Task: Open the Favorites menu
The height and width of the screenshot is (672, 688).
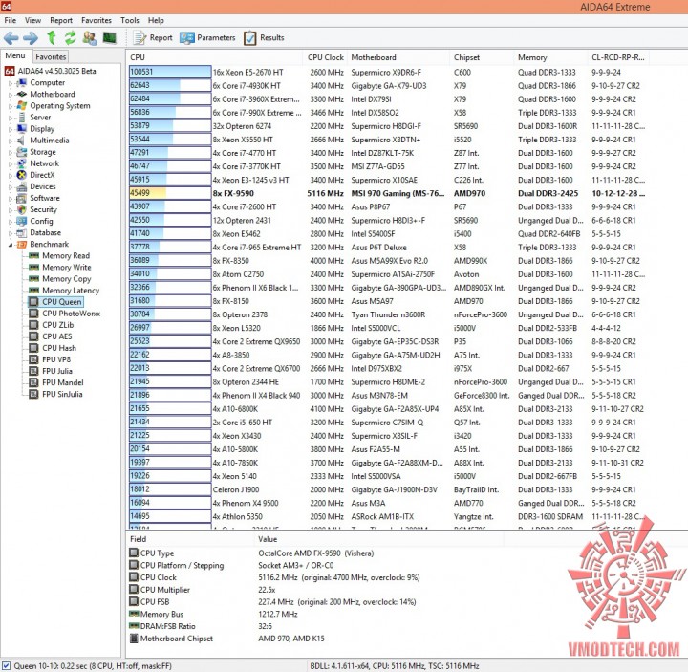Action: 97,21
